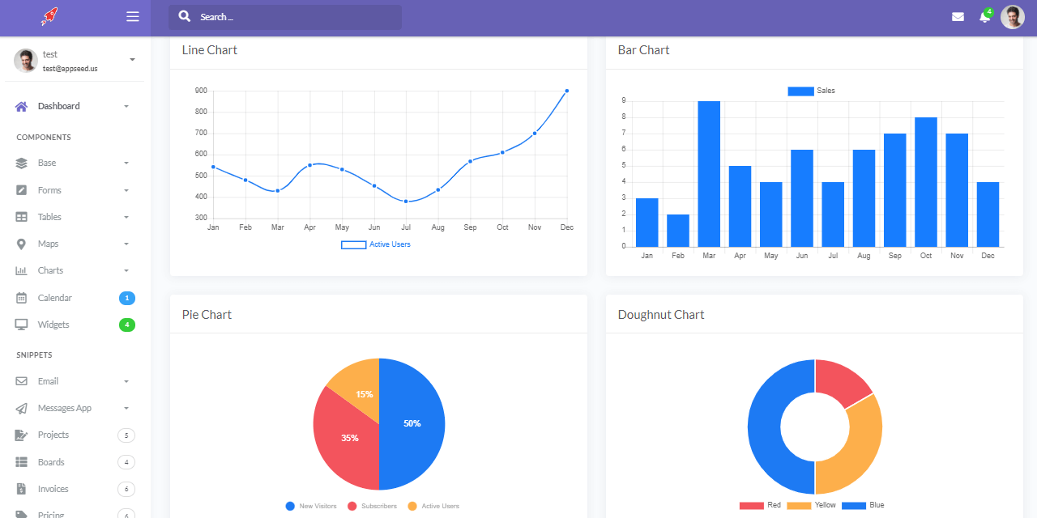Toggle the Active Users legend under line chart
1037x518 pixels.
pyautogui.click(x=375, y=244)
